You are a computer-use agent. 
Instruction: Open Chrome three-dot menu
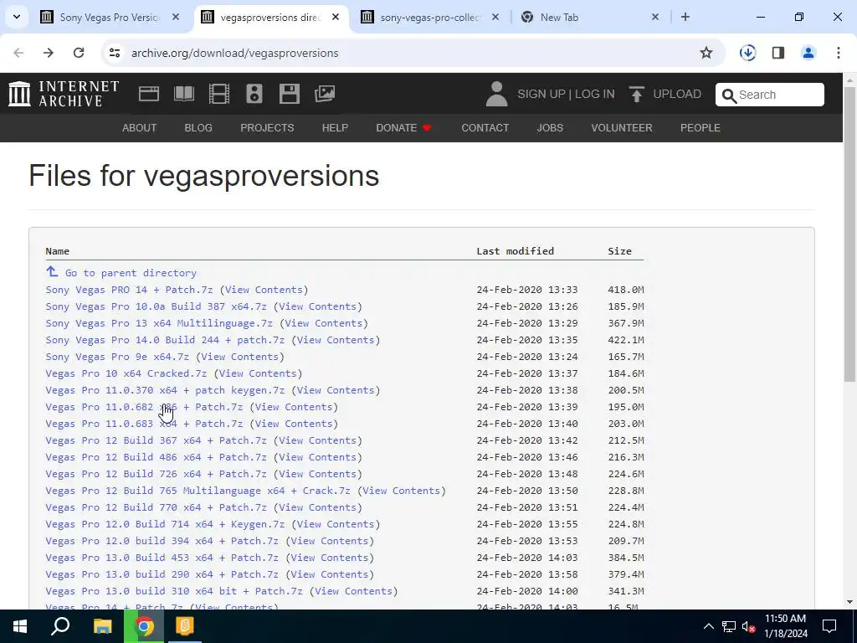tap(839, 53)
